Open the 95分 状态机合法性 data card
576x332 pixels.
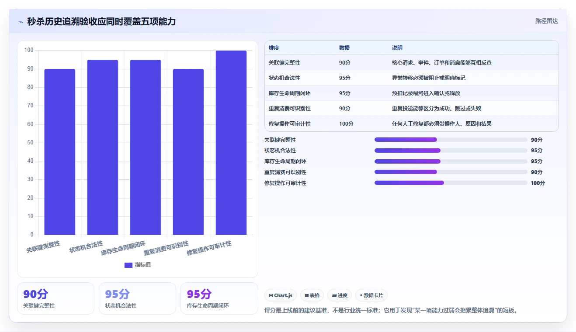coord(137,298)
